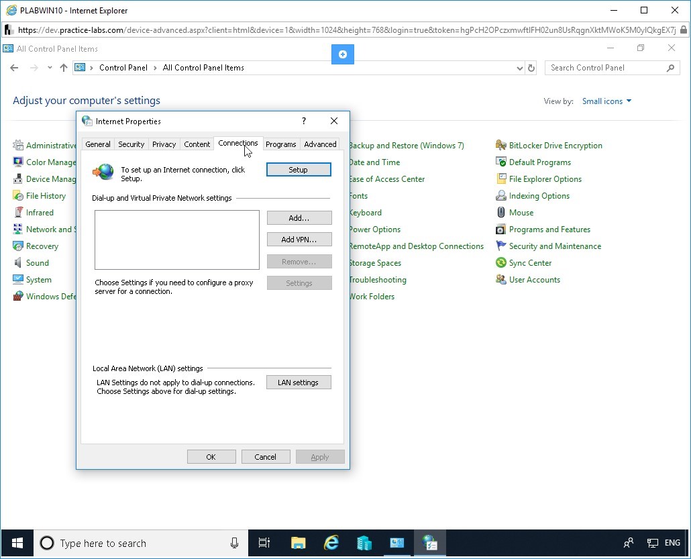Open the Power Options link
The image size is (691, 559).
point(375,230)
